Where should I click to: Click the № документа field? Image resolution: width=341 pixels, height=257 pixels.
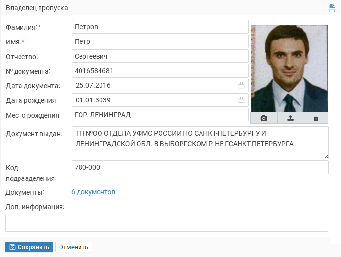(160, 71)
